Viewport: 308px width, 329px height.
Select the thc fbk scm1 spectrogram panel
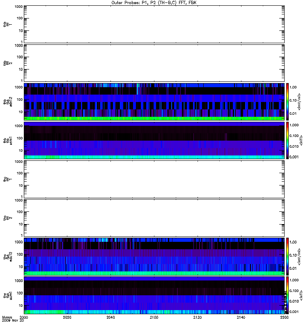[154, 295]
